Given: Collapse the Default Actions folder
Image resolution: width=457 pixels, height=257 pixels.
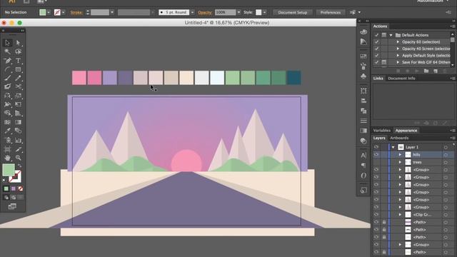Looking at the screenshot, I should [x=391, y=35].
